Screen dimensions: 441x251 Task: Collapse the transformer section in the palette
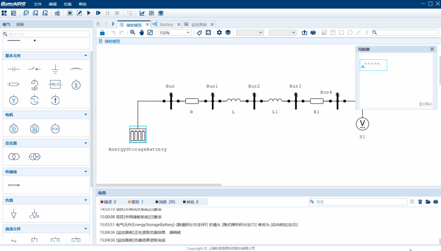pos(85,143)
